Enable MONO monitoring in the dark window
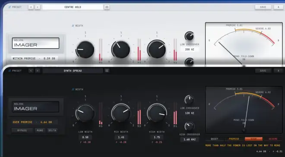This screenshot has height=157, width=285. click(x=40, y=130)
